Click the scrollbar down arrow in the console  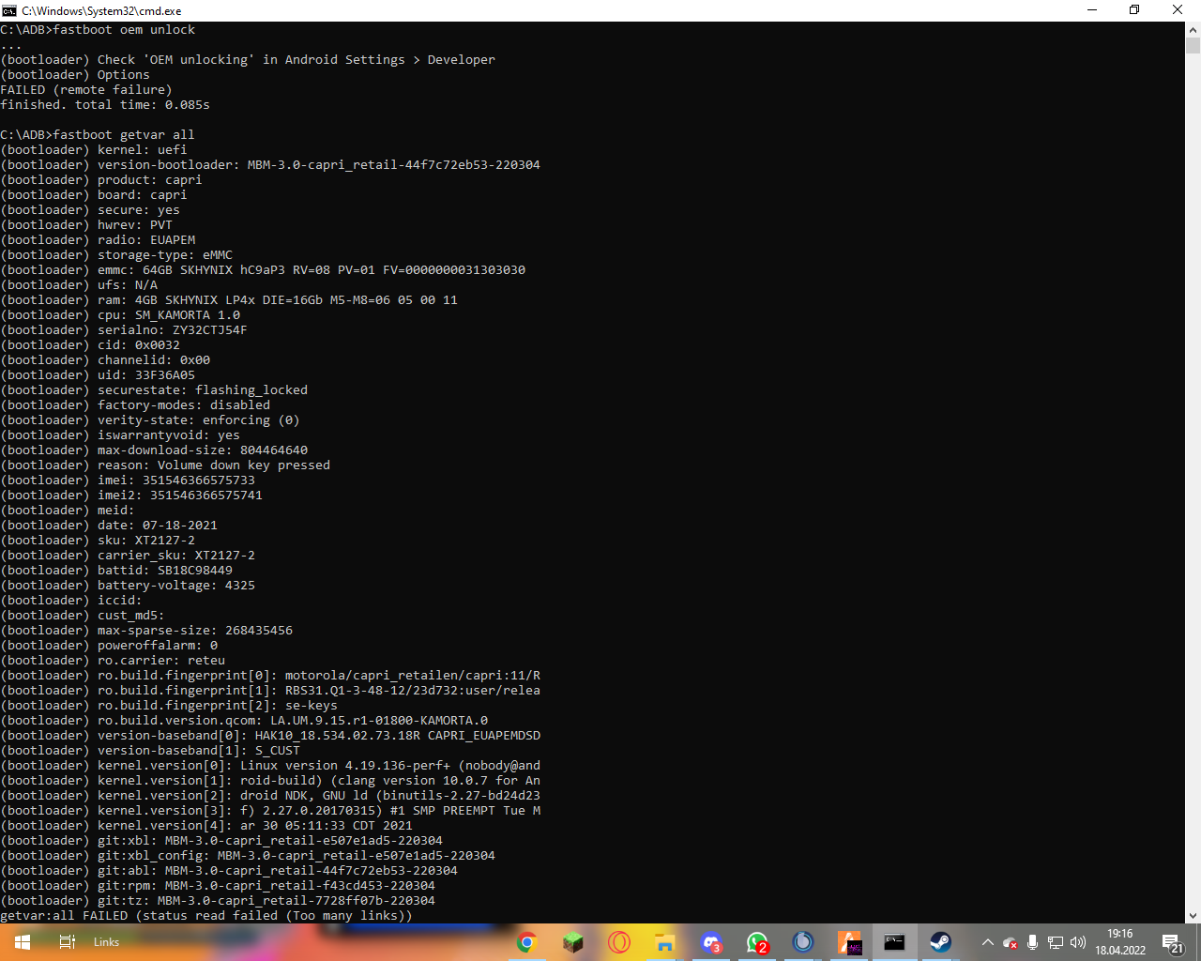coord(1193,915)
